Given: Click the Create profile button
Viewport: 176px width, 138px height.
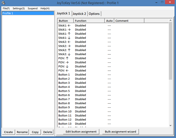Looking at the screenshot, I should (8, 132).
